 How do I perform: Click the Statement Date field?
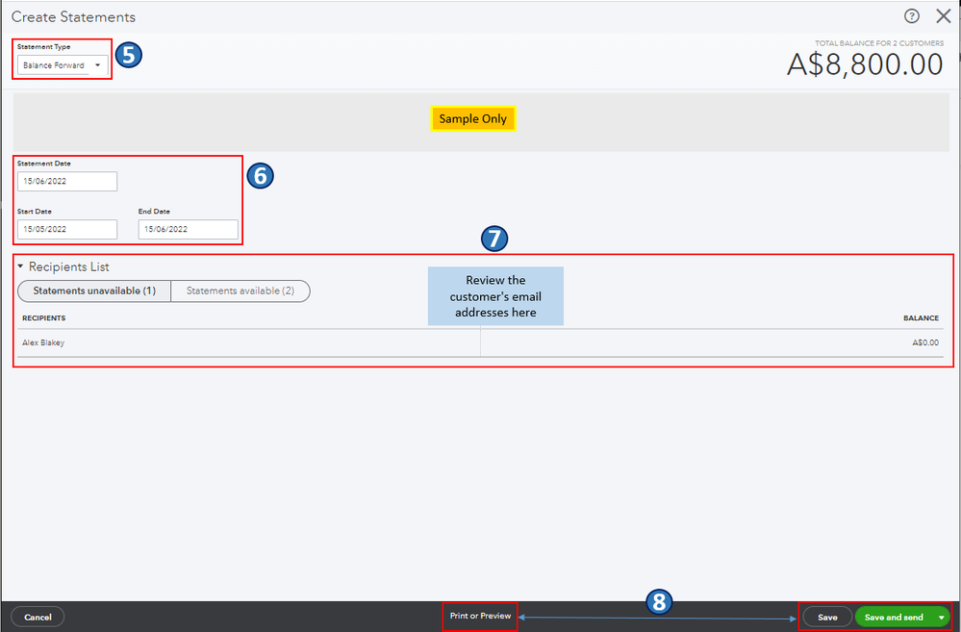pos(66,181)
